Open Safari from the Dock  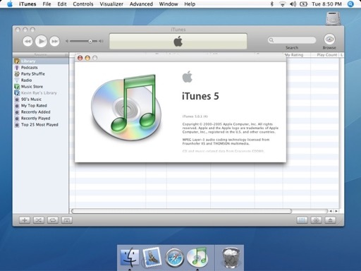tap(174, 258)
